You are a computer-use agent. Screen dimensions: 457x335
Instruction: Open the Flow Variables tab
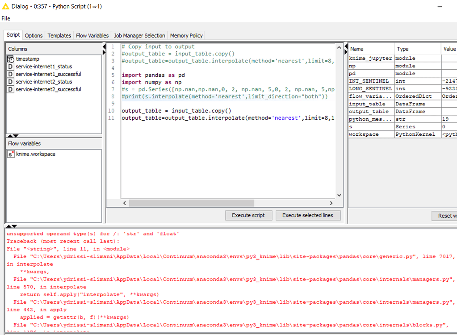[x=92, y=35]
